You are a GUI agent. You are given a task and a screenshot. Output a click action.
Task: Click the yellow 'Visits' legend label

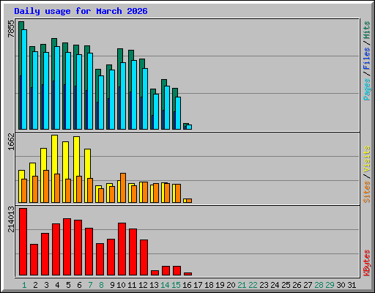367,160
